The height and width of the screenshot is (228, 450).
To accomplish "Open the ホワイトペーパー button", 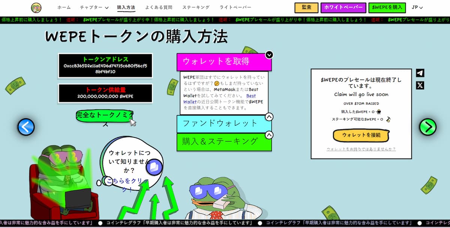I will (x=343, y=8).
